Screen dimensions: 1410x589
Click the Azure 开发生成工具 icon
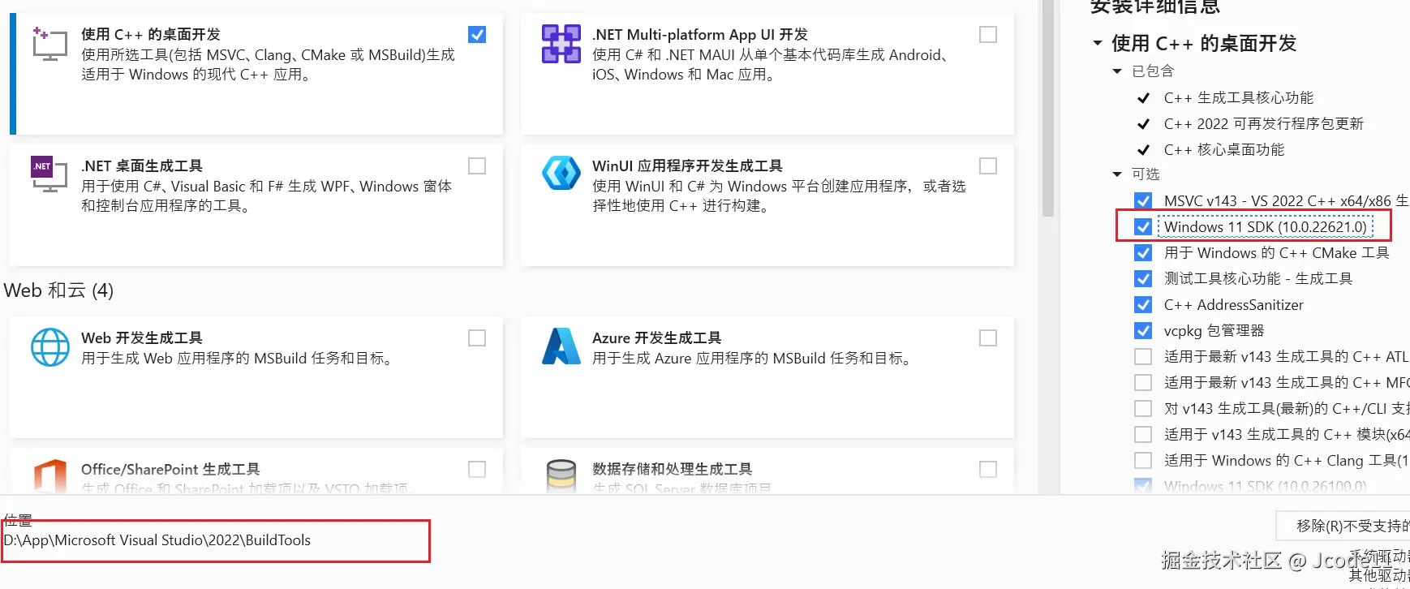[x=561, y=346]
